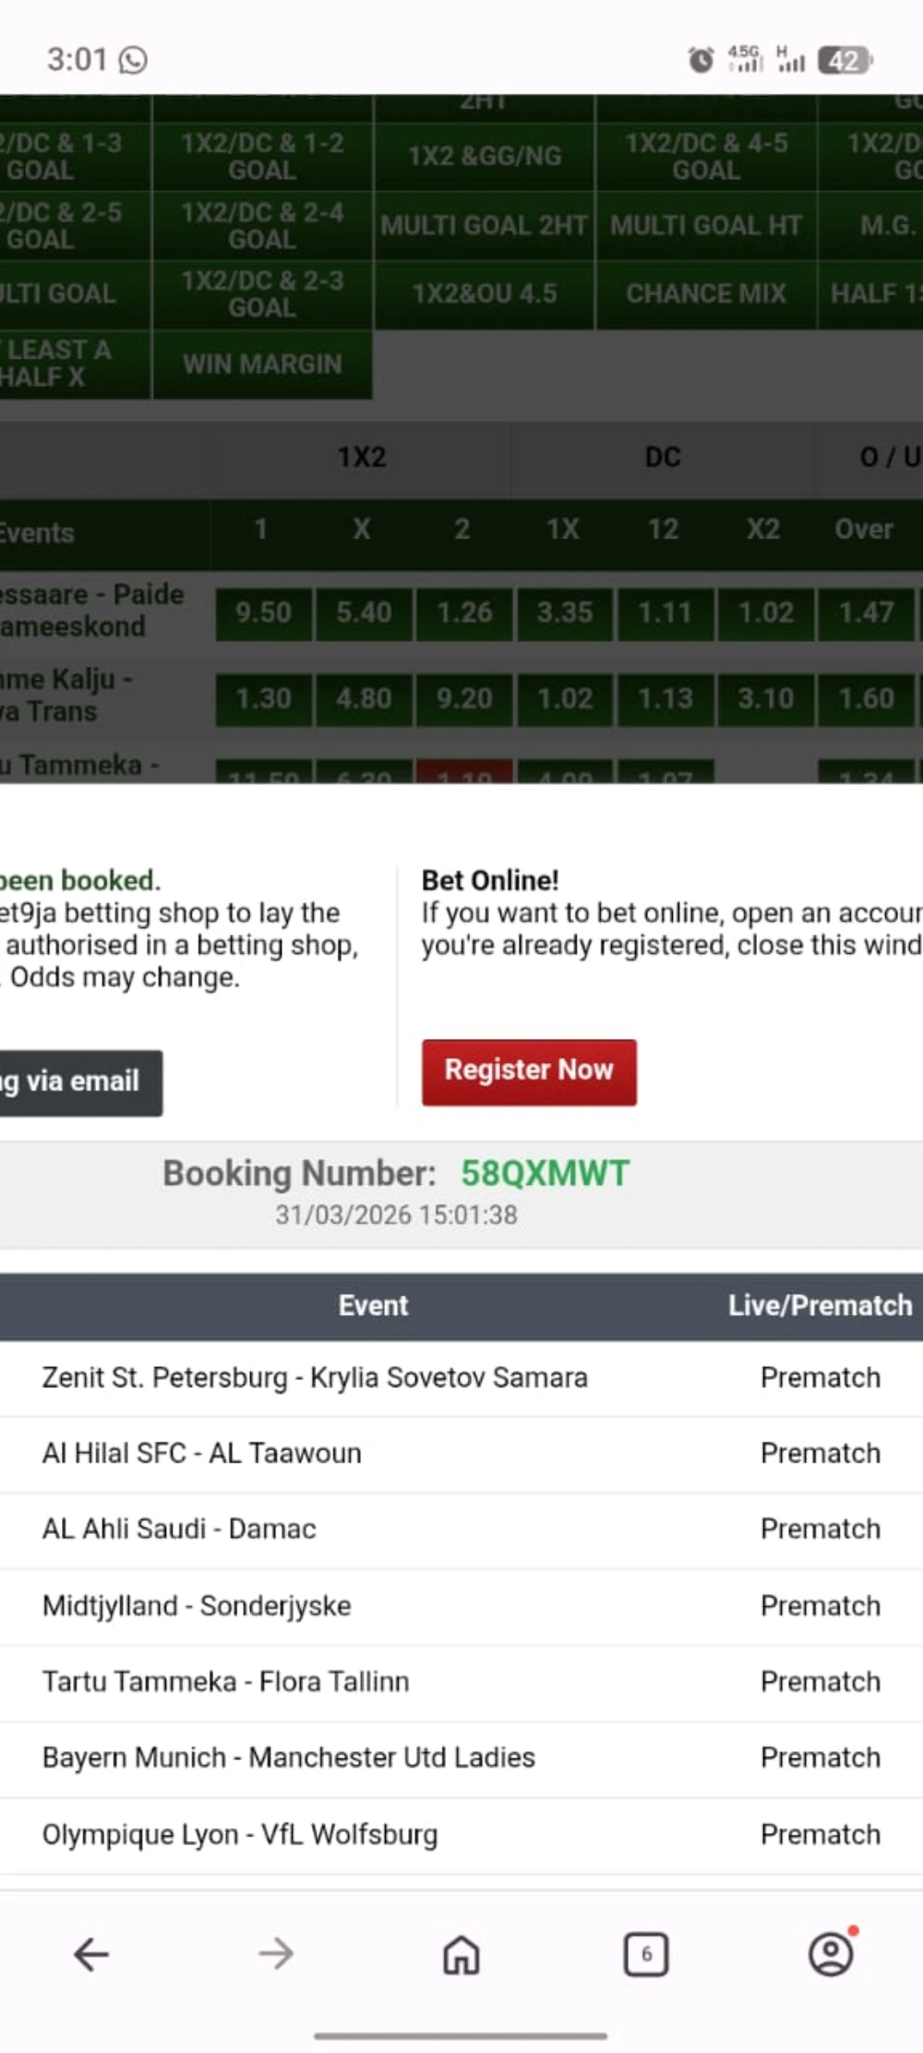Go to browser home page
The image size is (923, 2053).
[461, 1953]
